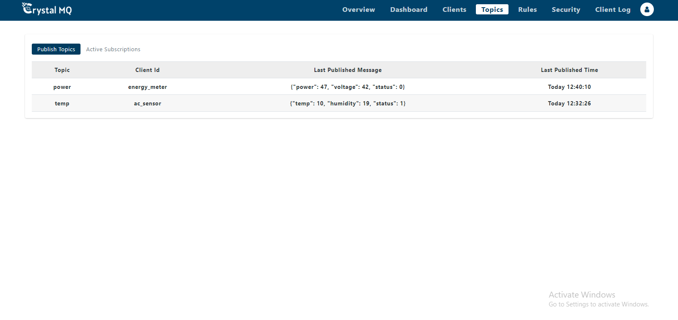Select the Publish Topics tab
Viewport: 678px width, 320px height.
click(x=56, y=49)
